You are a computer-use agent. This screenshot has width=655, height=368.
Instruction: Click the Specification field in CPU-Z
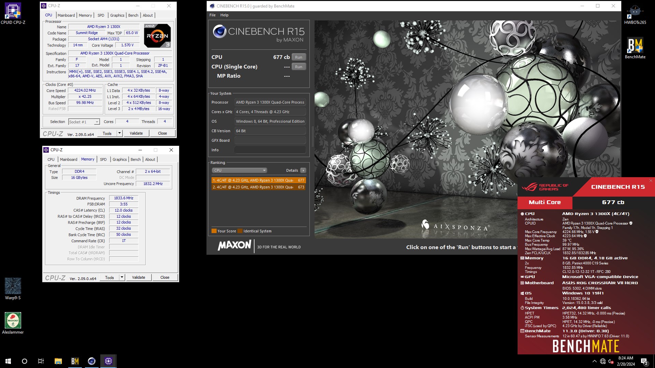click(120, 53)
